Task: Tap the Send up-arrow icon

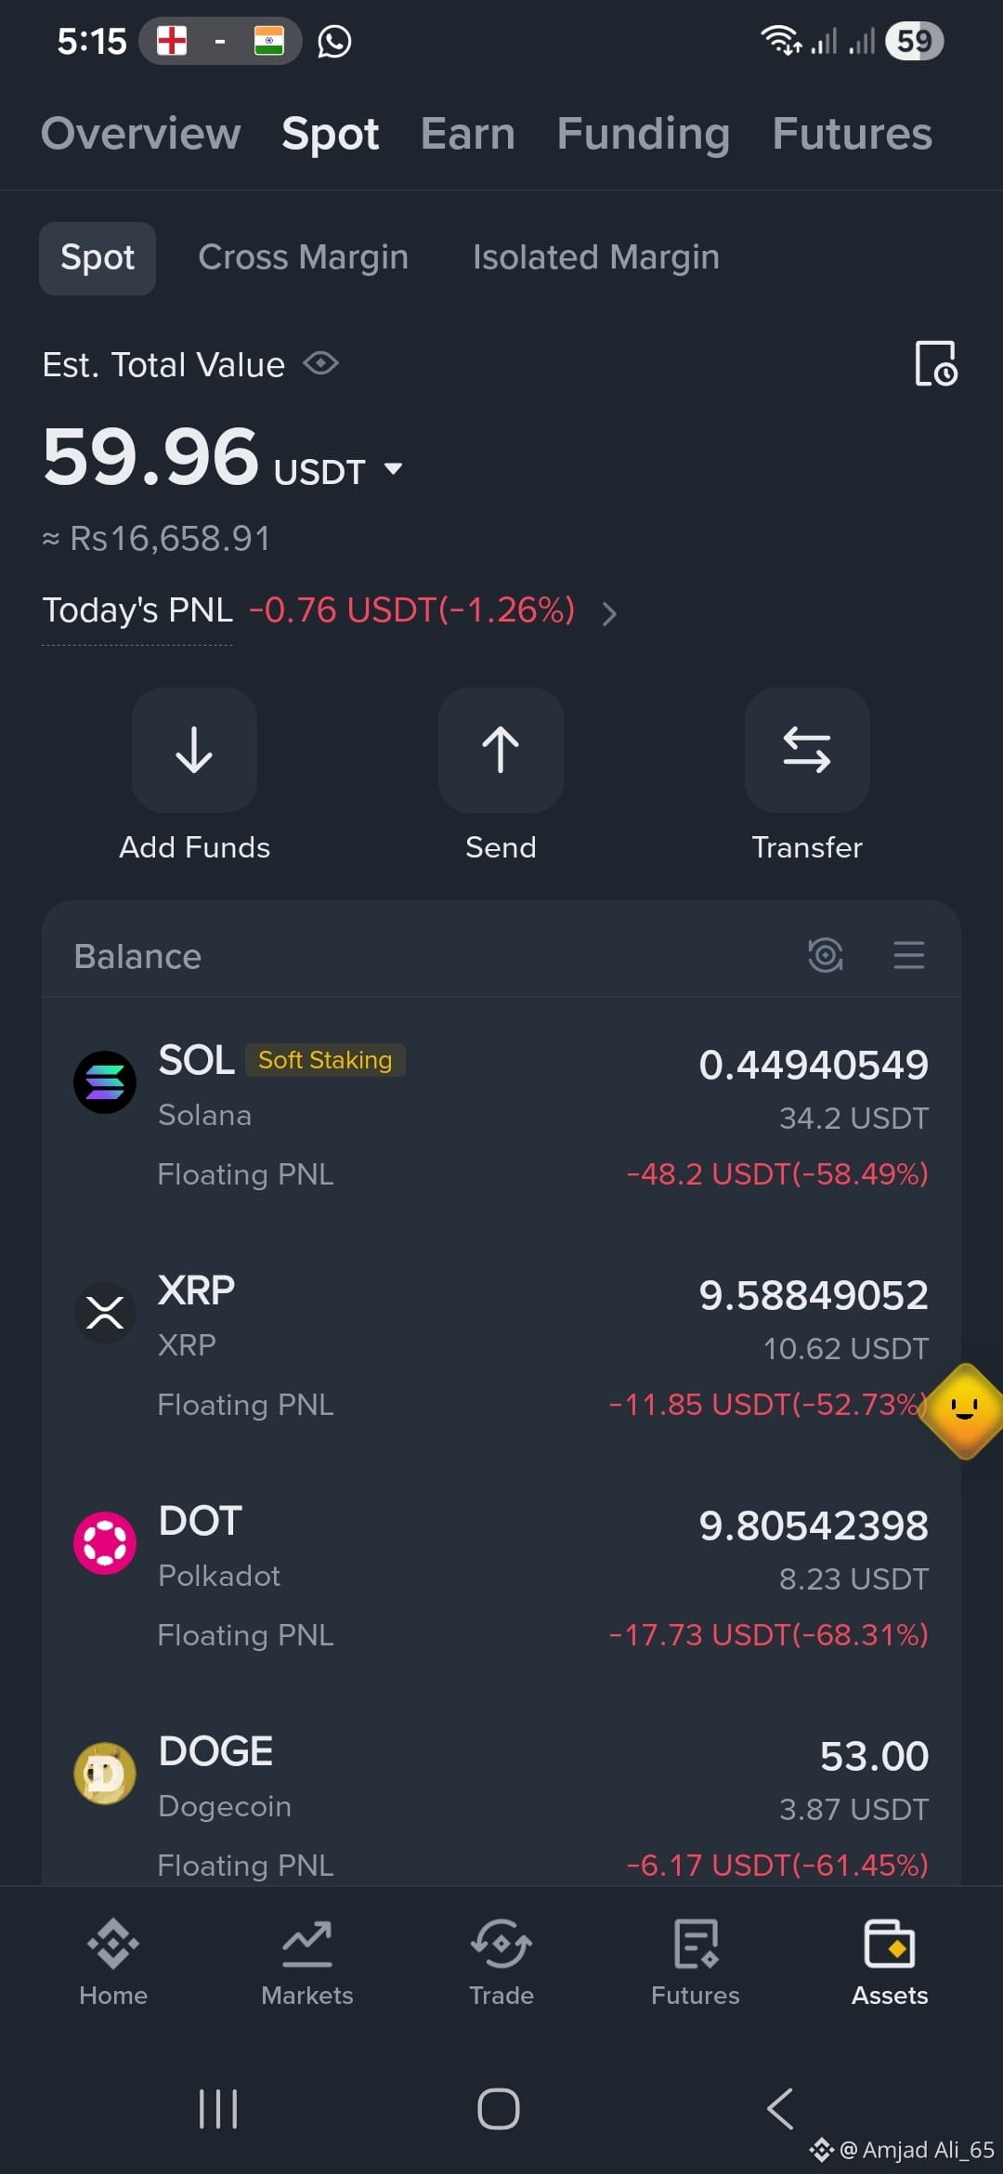Action: [x=501, y=750]
